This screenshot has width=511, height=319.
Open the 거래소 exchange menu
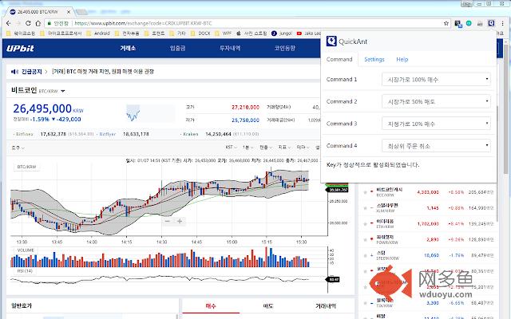tap(128, 48)
